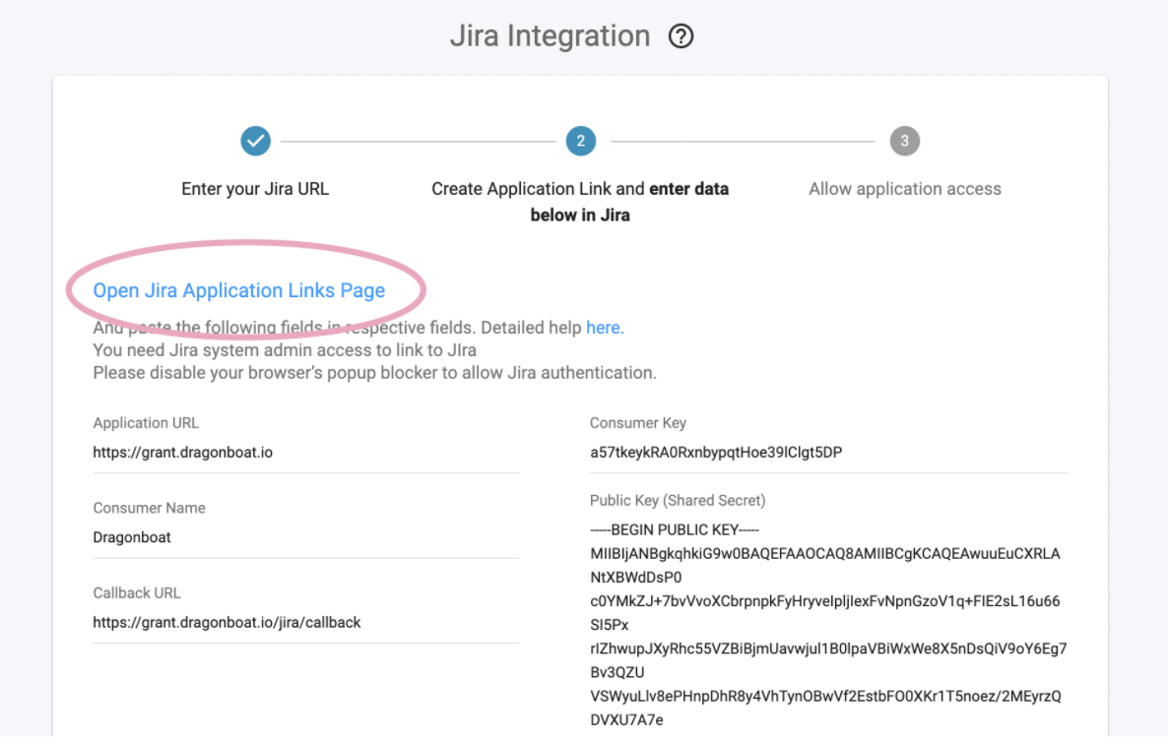Click the '-----BEGIN PUBLIC KEY-----' line

675,529
